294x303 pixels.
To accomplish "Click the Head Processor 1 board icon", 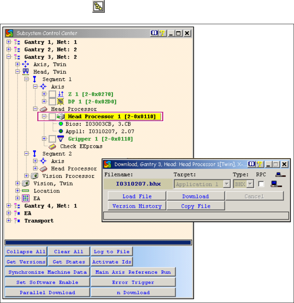I will pos(61,116).
